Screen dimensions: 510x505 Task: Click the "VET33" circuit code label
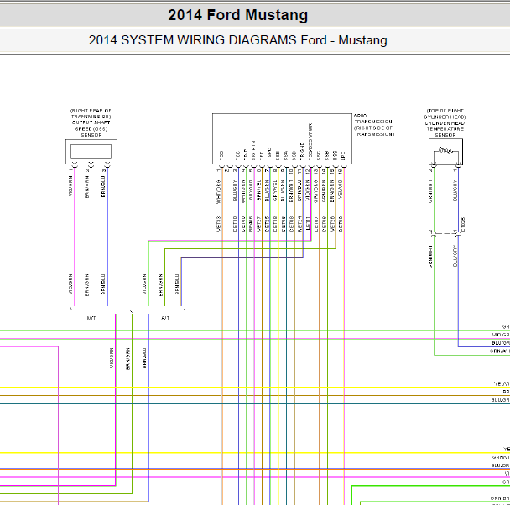(x=219, y=224)
